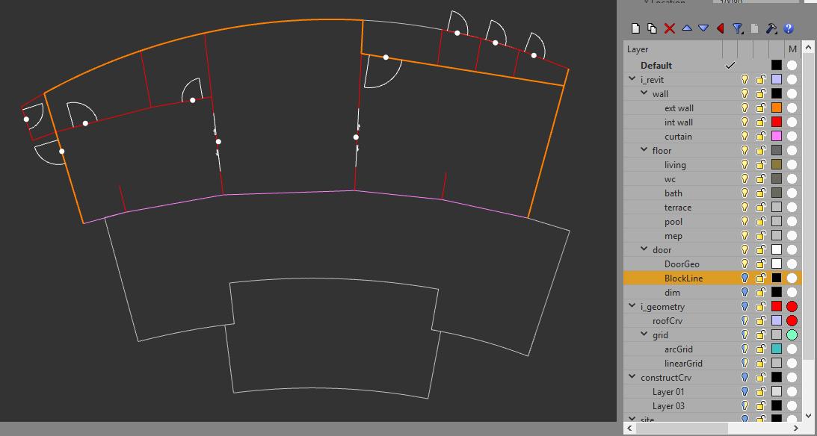Create a new layer with the New Layer icon
Screen dimensions: 817x436
coord(635,28)
